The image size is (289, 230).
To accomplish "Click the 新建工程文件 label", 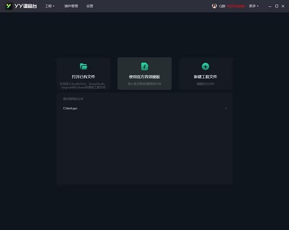I will tap(205, 77).
